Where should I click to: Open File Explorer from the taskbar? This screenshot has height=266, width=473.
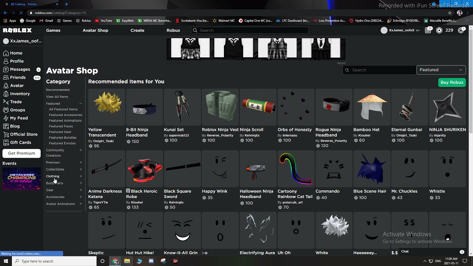(127, 261)
